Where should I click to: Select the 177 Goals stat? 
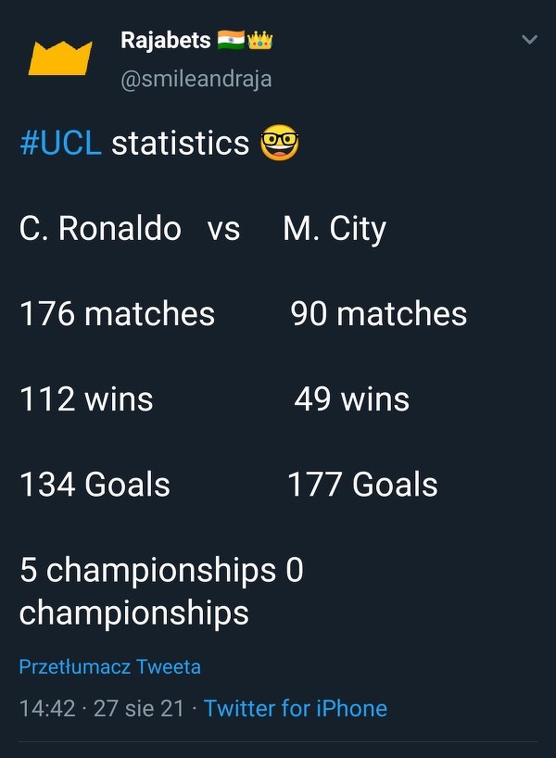pos(362,485)
